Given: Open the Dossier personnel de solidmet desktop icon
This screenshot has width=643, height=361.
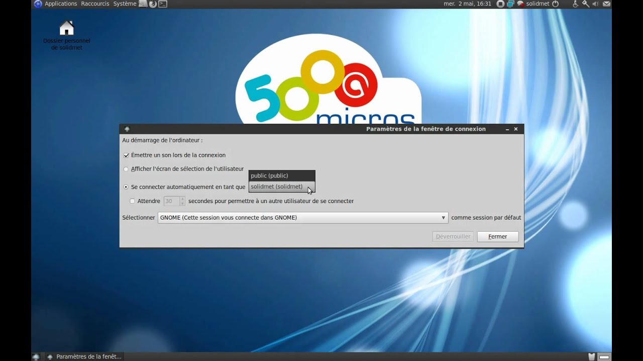Looking at the screenshot, I should [66, 35].
